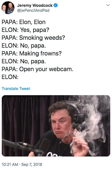Open the attached smoking photo
This screenshot has width=112, height=169.
56,126
